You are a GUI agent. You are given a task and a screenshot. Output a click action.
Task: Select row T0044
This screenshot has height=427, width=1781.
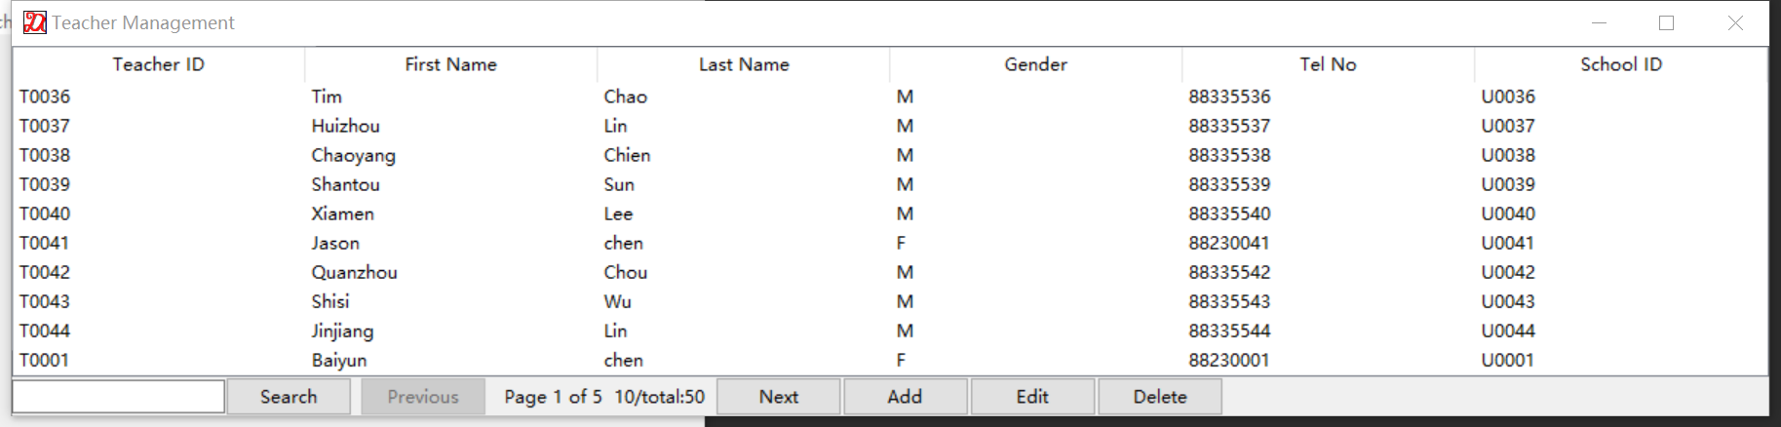point(890,330)
